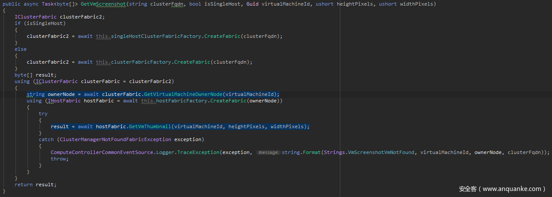Click the 'if' keyword

tap(18, 23)
